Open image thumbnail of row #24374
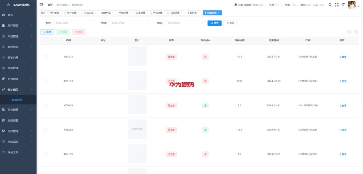The image size is (363, 174). point(137,56)
